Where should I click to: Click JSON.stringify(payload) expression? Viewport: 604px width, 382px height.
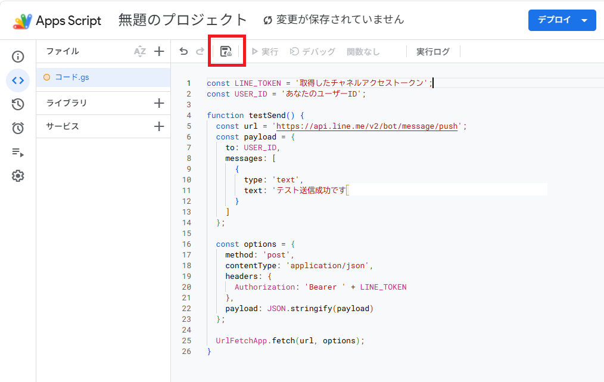[320, 308]
